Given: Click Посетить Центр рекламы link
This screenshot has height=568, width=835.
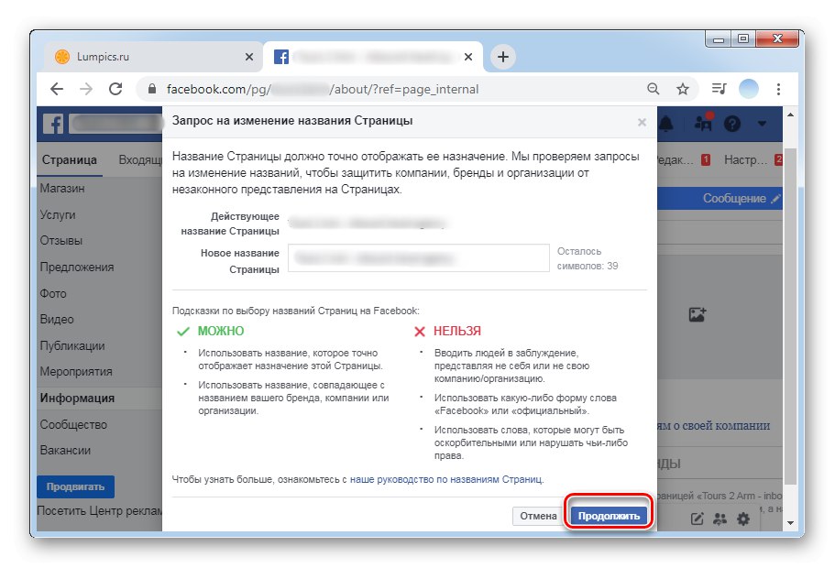Looking at the screenshot, I should point(100,511).
